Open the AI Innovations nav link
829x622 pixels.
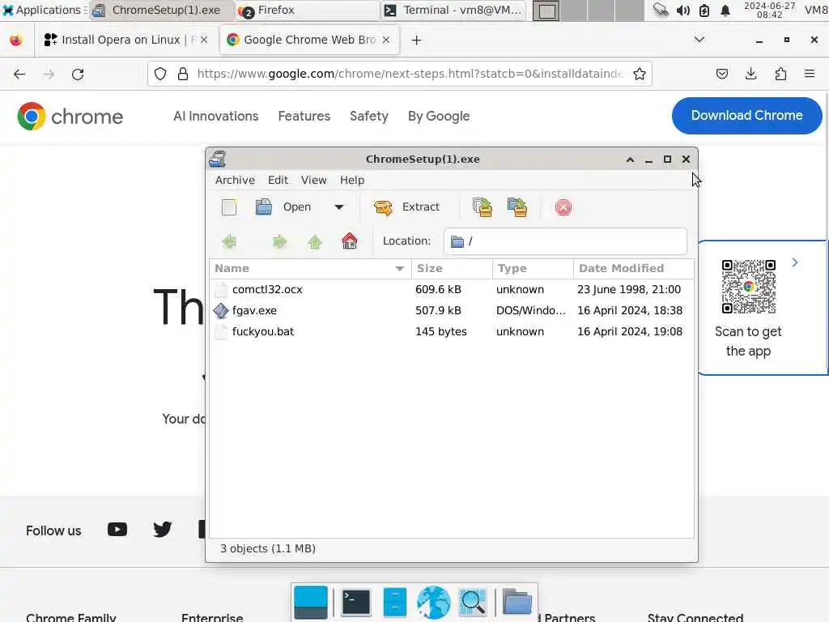[215, 116]
